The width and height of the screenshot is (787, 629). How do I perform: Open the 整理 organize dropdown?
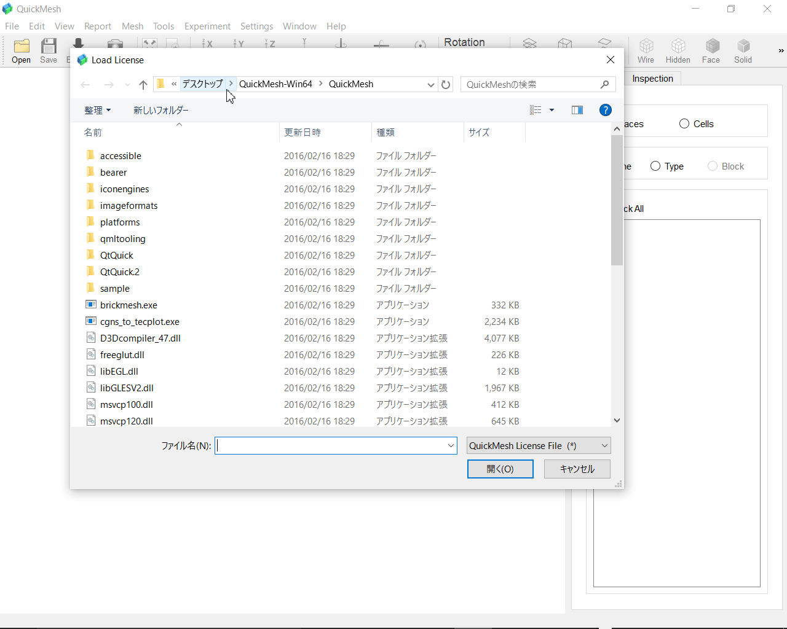click(x=98, y=110)
